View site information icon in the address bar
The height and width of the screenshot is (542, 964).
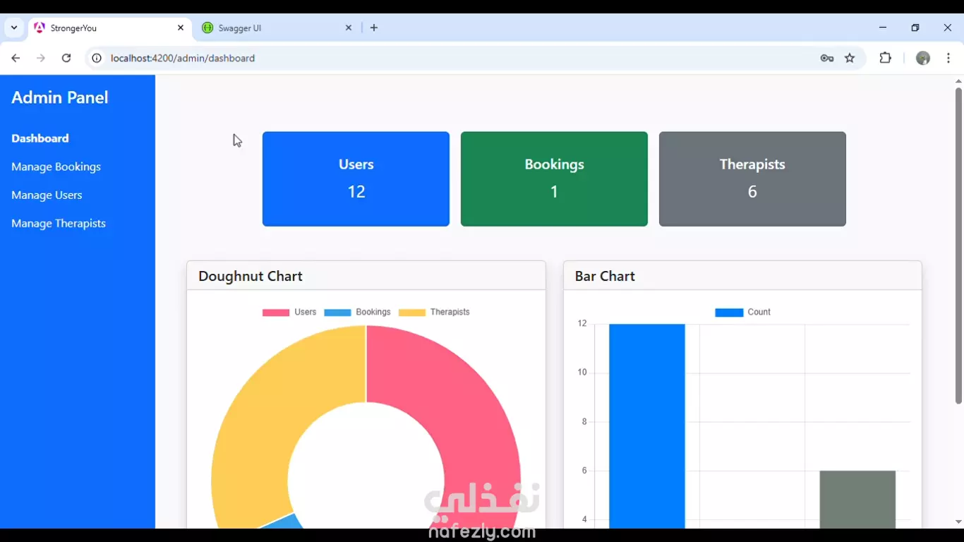pos(97,58)
